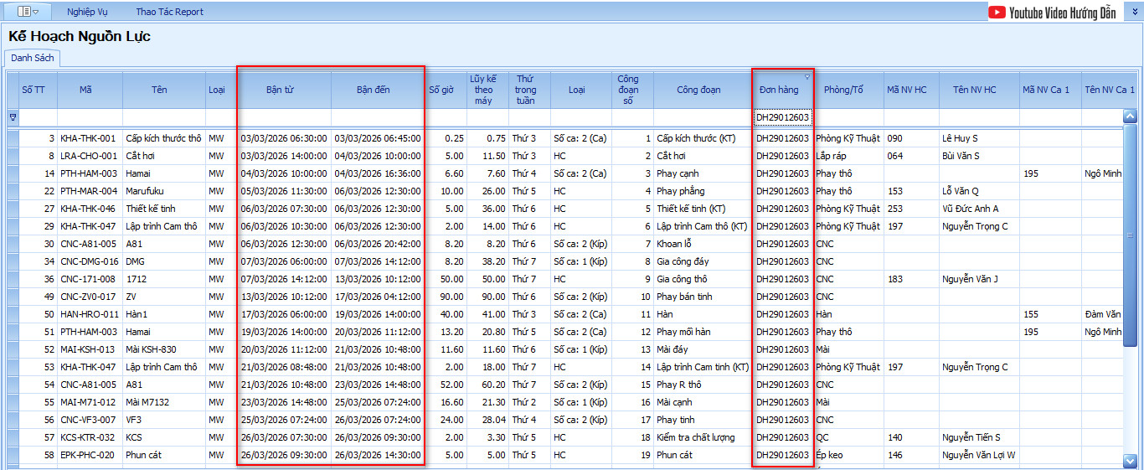
Task: Click the double-chevron expand icon at top-right
Action: tap(1135, 12)
